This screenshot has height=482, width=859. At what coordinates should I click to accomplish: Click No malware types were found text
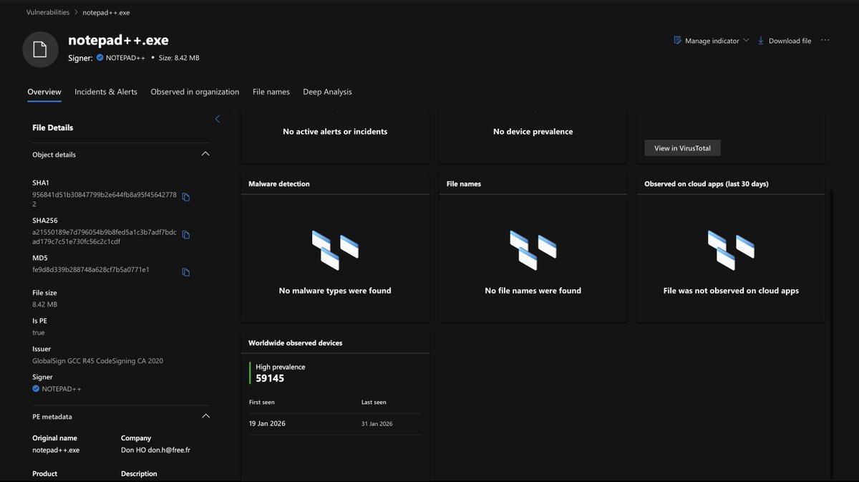pyautogui.click(x=335, y=291)
